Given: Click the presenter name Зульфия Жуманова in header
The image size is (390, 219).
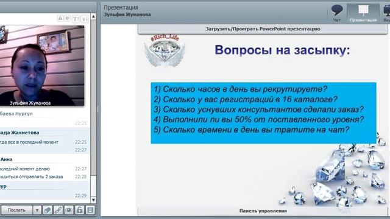Looking at the screenshot, I should [x=127, y=15].
